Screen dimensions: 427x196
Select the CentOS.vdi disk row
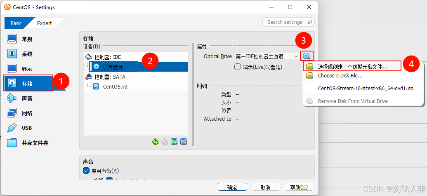[136, 86]
